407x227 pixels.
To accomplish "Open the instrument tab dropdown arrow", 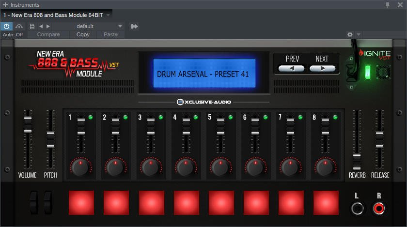I will pyautogui.click(x=108, y=15).
